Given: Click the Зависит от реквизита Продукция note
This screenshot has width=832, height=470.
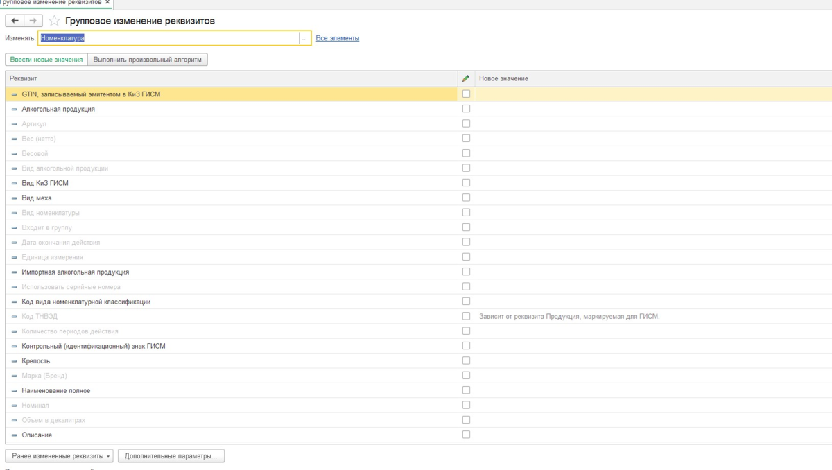Looking at the screenshot, I should [569, 316].
